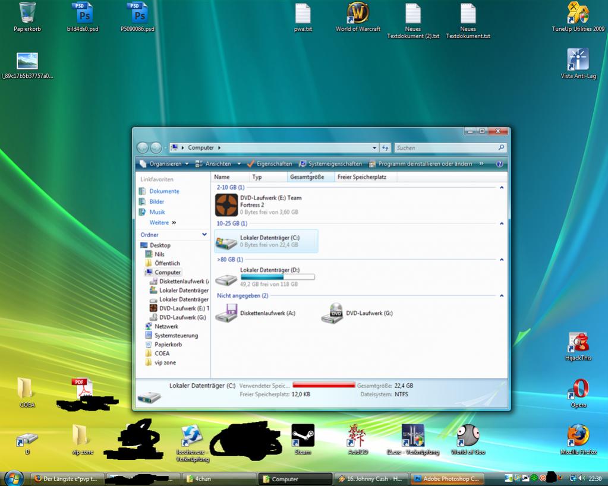Open the vip zone desktop folder

(x=82, y=440)
